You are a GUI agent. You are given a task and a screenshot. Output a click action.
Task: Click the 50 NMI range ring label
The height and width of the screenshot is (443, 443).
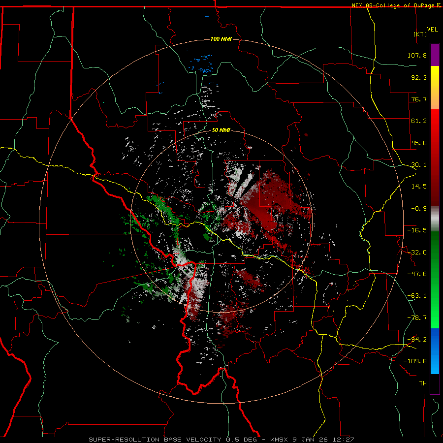(x=221, y=130)
